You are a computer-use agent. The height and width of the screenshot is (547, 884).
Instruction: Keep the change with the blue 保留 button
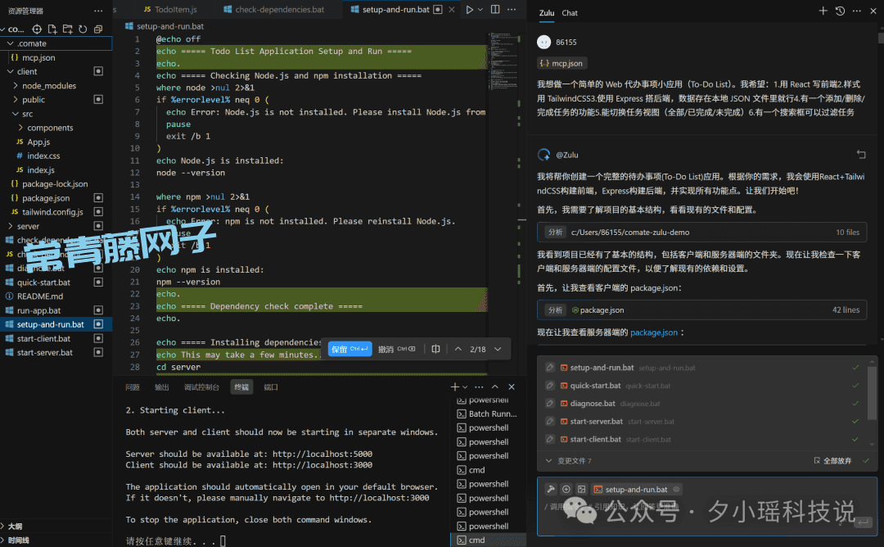pyautogui.click(x=350, y=349)
